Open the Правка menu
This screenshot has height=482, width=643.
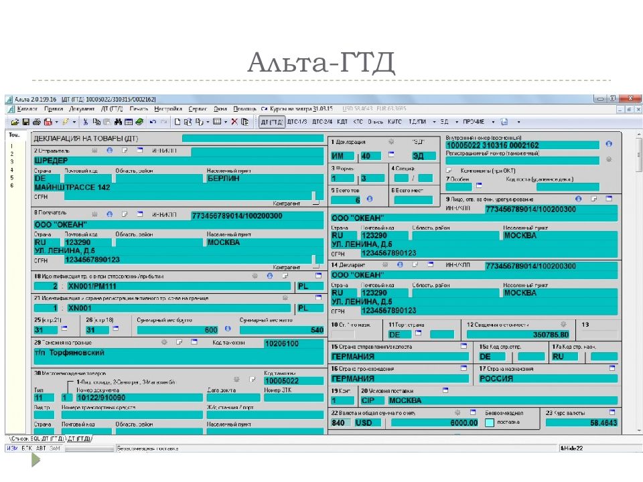tap(54, 109)
